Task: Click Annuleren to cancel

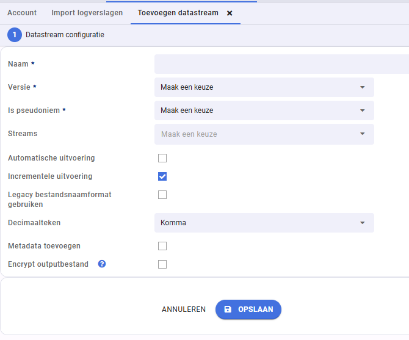Action: click(x=184, y=309)
